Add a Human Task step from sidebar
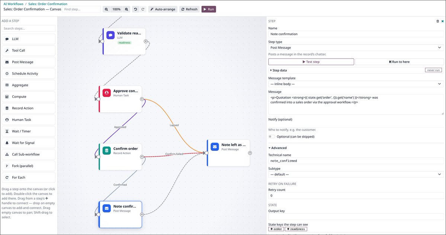Viewport: 446px width, 235px height. (x=28, y=120)
